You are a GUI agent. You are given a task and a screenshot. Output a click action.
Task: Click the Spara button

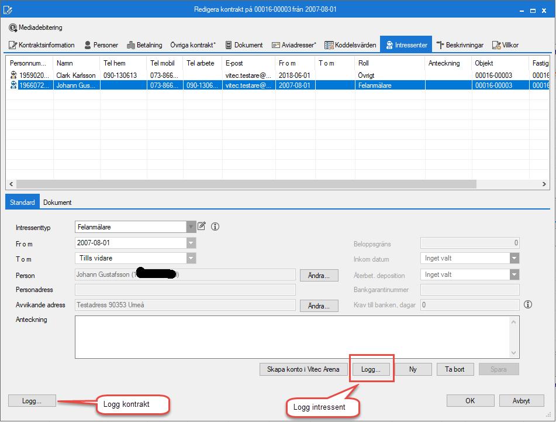tap(499, 369)
